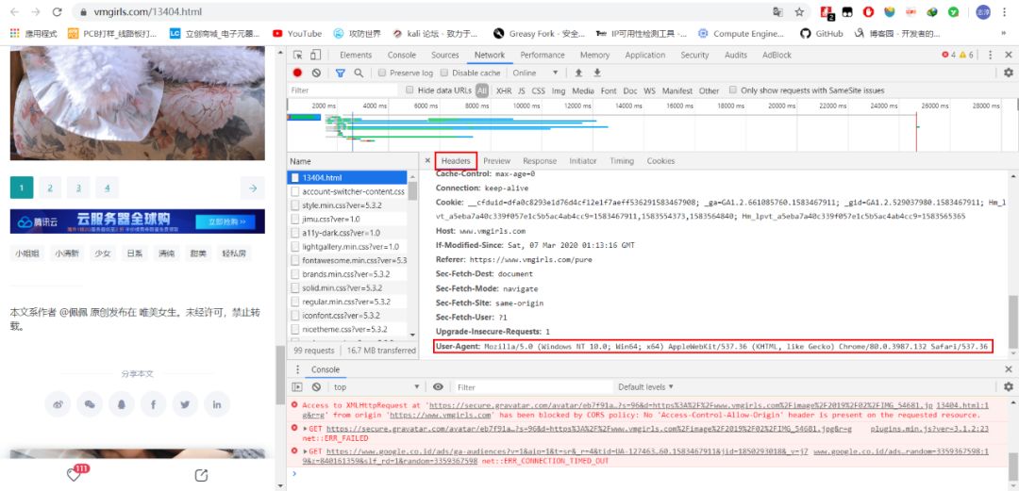
Task: Expand the first failed GET gravatar error
Action: click(306, 429)
